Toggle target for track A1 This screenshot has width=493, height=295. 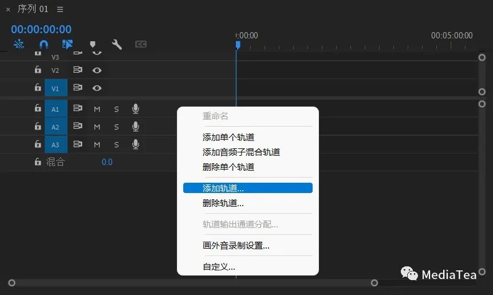coord(56,109)
